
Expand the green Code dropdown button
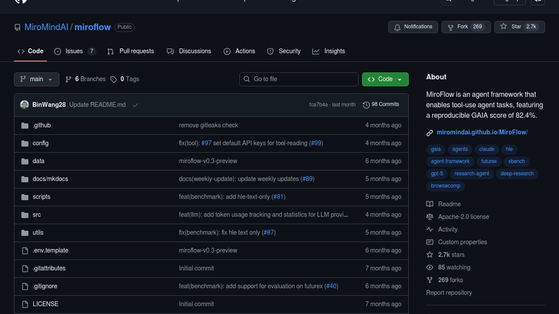(x=385, y=79)
